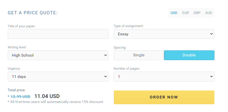
Task: Switch currency to AUD
Action: coord(208,13)
